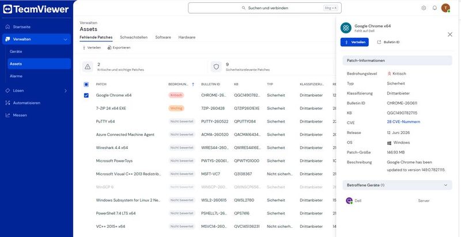The image size is (461, 237).
Task: Open the notifications bell
Action: [434, 8]
